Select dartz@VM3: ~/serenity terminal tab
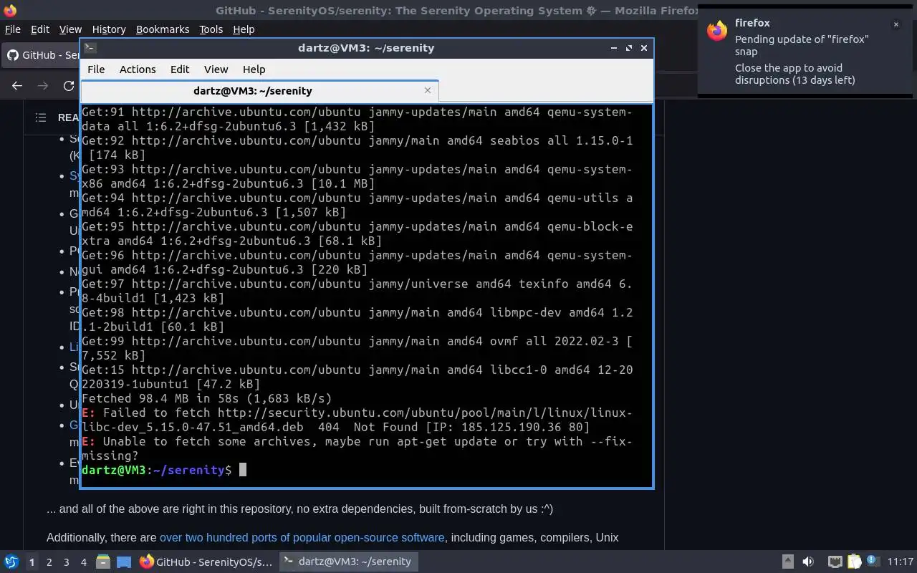 point(259,91)
